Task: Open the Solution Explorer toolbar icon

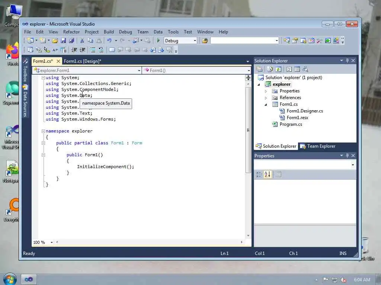Action: coord(286,41)
